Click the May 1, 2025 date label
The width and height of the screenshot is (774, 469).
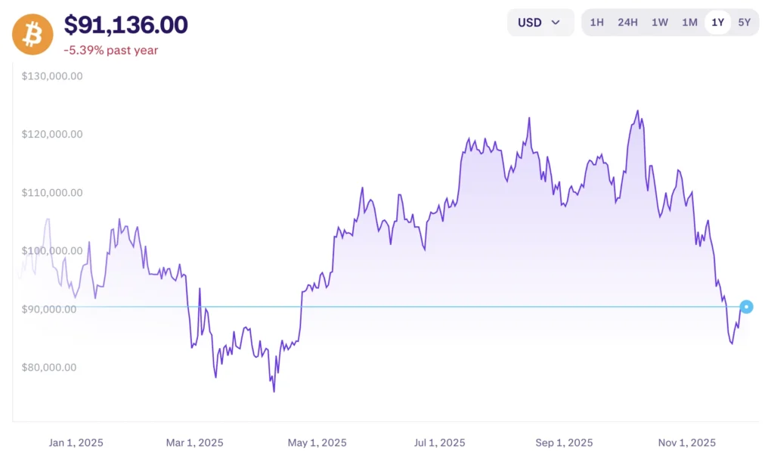(x=317, y=443)
